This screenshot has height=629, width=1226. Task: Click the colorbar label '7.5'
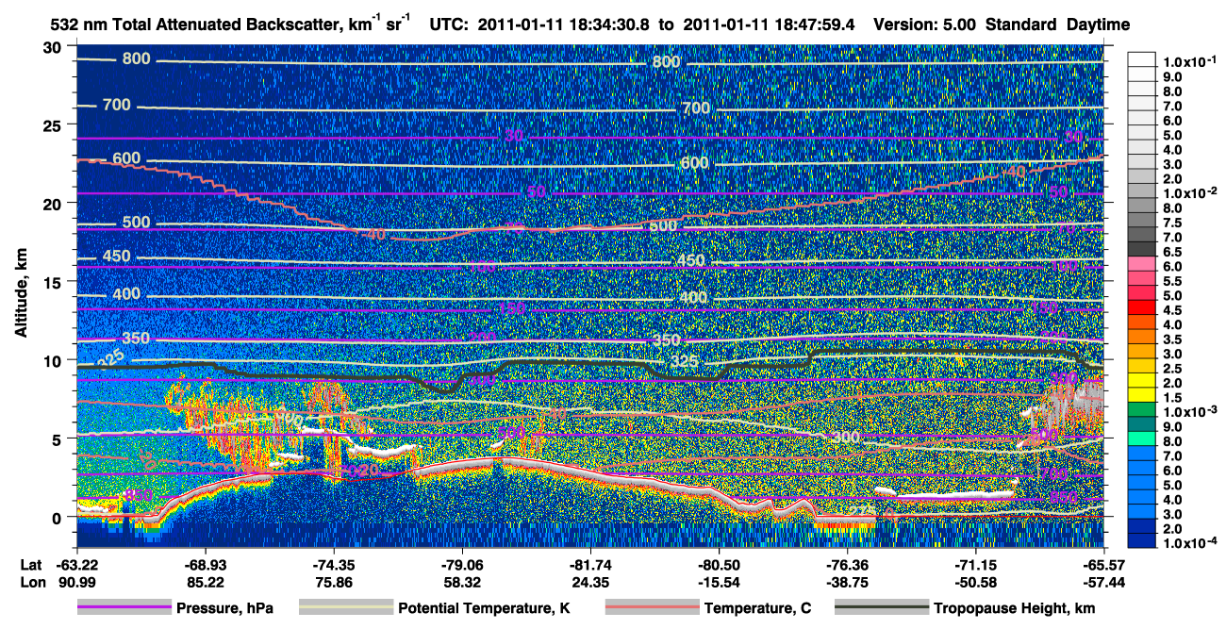click(1173, 223)
